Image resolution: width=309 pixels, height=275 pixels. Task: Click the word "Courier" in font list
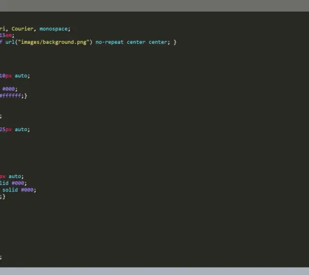(x=23, y=29)
